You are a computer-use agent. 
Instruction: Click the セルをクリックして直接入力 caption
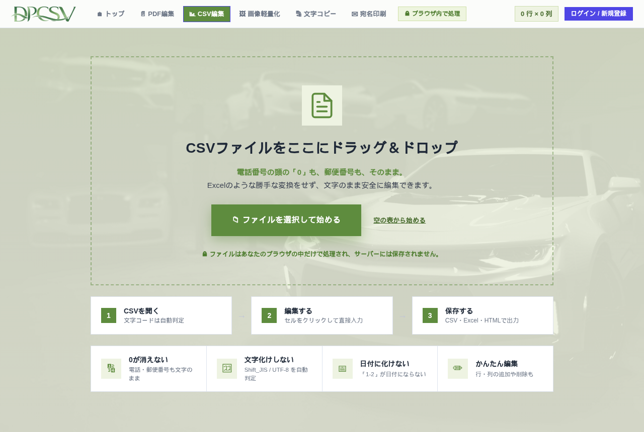click(324, 320)
